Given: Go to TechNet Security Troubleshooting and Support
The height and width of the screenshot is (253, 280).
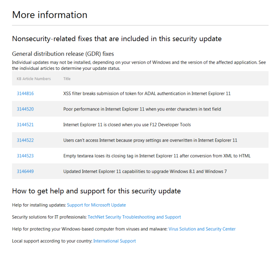Looking at the screenshot, I should (x=134, y=217).
